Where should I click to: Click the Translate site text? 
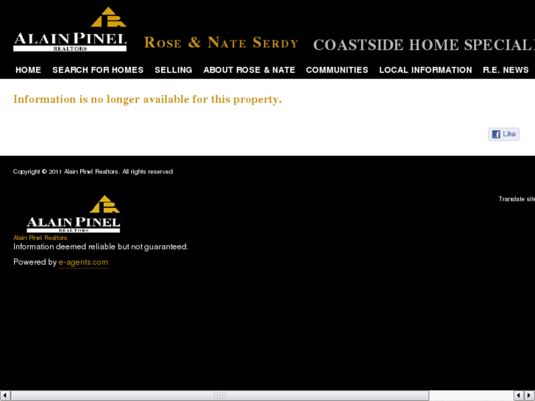[517, 199]
